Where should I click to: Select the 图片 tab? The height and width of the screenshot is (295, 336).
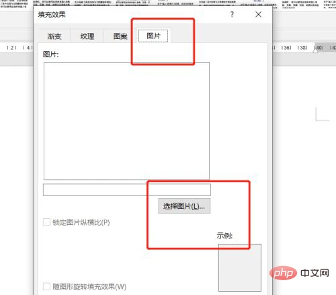153,36
